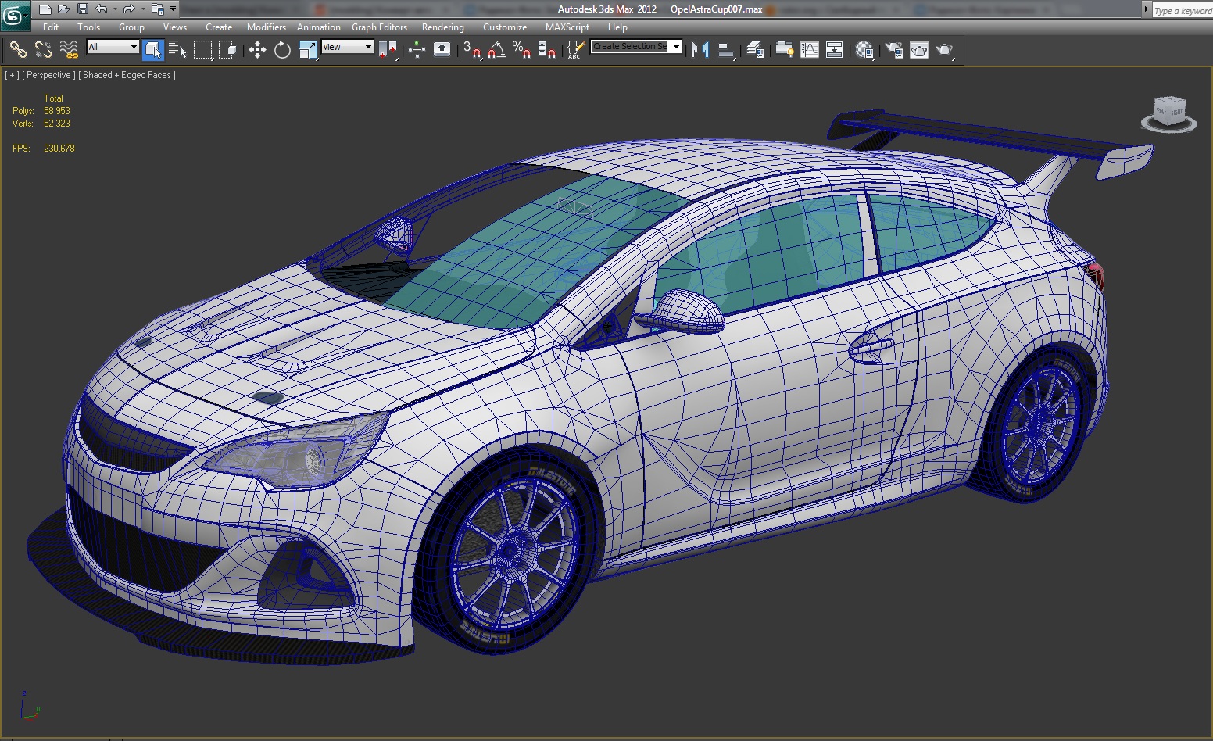The height and width of the screenshot is (741, 1213).
Task: Click the Select by Name icon
Action: pyautogui.click(x=177, y=50)
